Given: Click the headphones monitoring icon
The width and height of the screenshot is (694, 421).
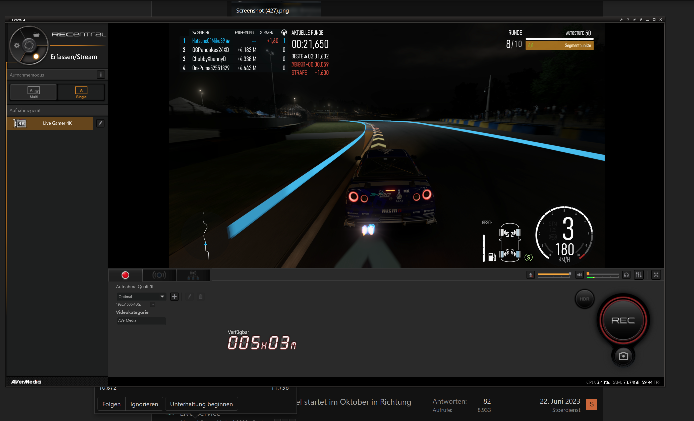Looking at the screenshot, I should pos(626,275).
